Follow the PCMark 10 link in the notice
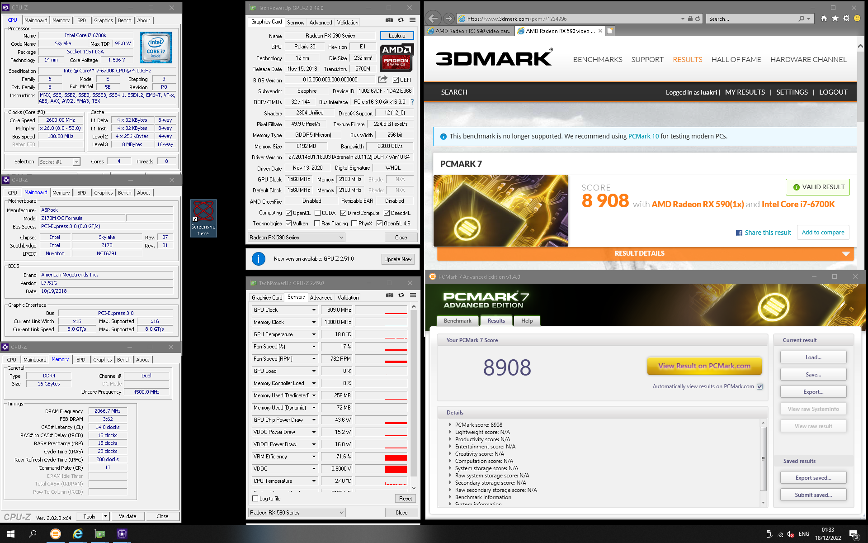This screenshot has height=543, width=868. (643, 136)
